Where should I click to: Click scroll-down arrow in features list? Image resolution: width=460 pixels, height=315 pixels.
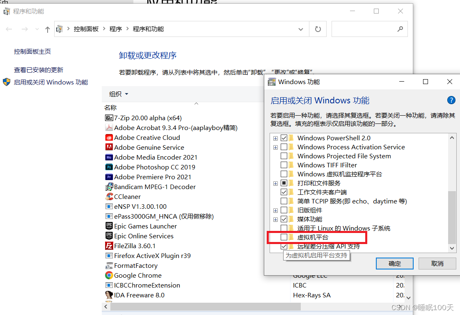pyautogui.click(x=452, y=248)
